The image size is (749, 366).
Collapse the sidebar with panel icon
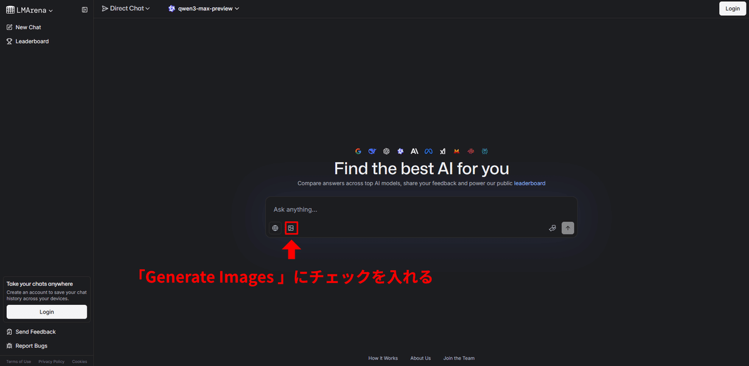pyautogui.click(x=85, y=9)
